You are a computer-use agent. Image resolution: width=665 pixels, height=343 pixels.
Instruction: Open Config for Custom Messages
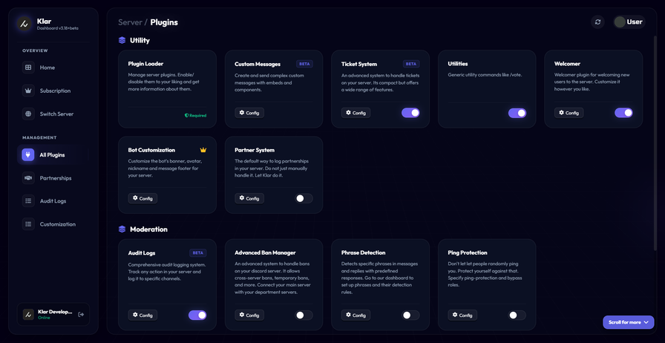point(249,113)
